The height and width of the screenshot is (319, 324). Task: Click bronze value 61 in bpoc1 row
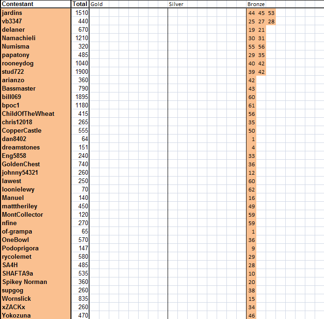coord(252,106)
